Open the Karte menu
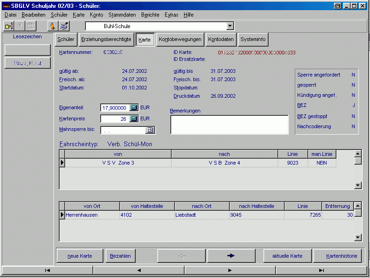Viewport: 370px width, 278px height. (78, 15)
